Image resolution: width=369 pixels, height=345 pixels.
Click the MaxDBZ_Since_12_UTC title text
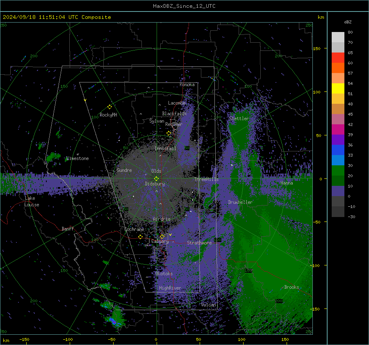184,6
